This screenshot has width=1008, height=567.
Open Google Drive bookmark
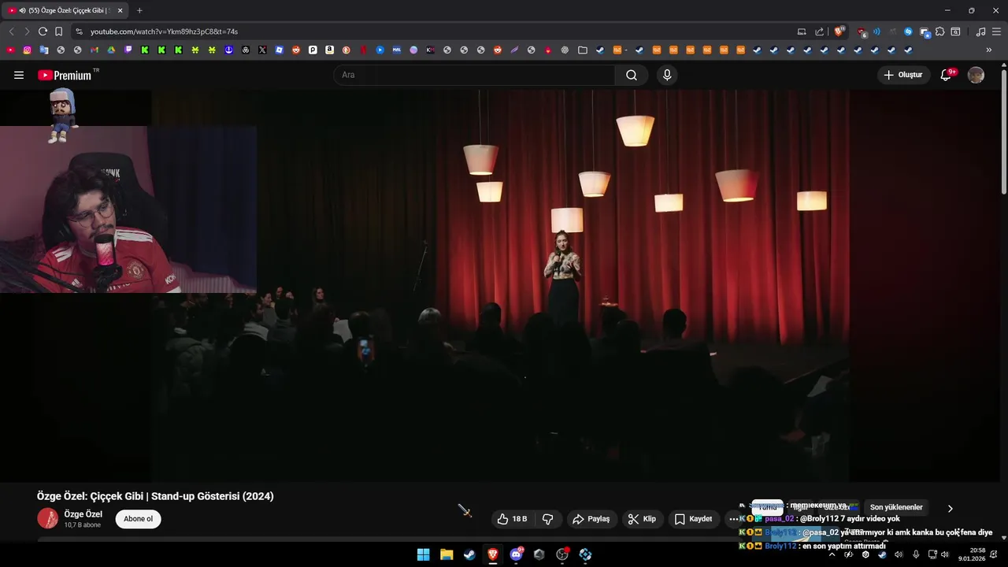point(111,50)
